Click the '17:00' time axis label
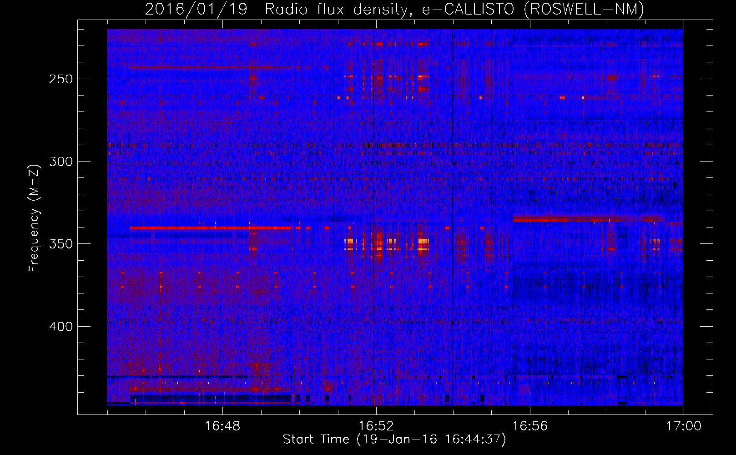736x455 pixels. pos(684,426)
